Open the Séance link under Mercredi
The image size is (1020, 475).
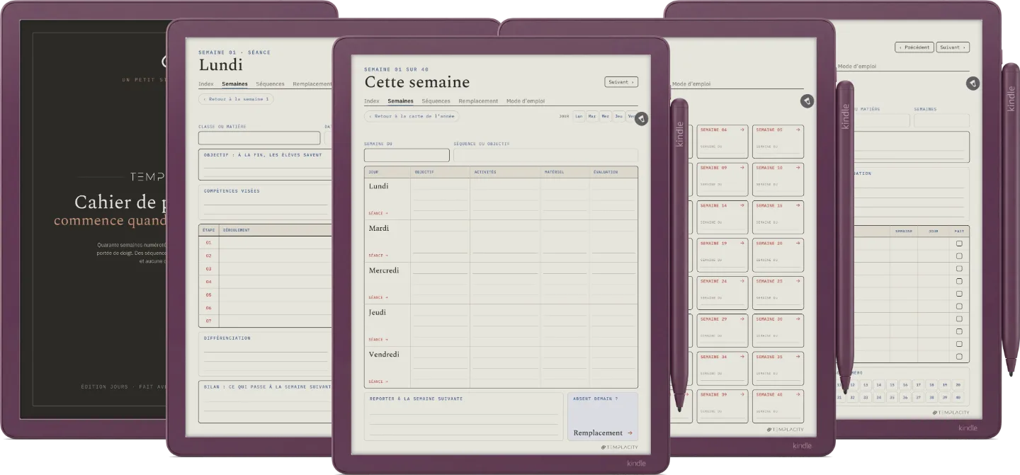(x=378, y=297)
